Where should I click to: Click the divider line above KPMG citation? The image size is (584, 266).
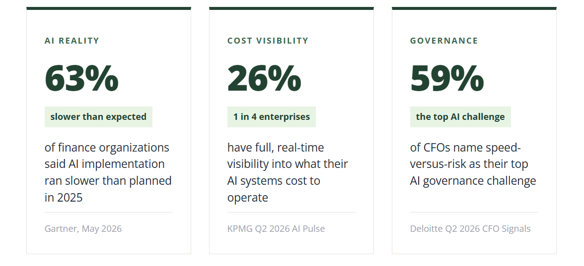coord(291,212)
